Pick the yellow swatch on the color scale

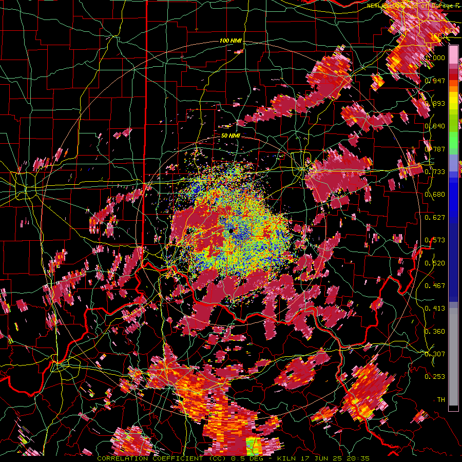pyautogui.click(x=453, y=101)
